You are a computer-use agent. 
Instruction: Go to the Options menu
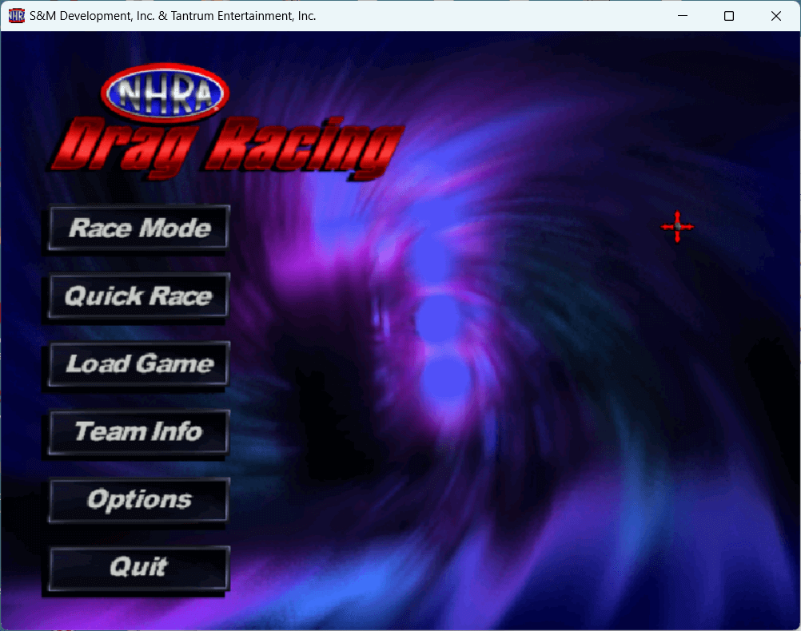(x=139, y=500)
